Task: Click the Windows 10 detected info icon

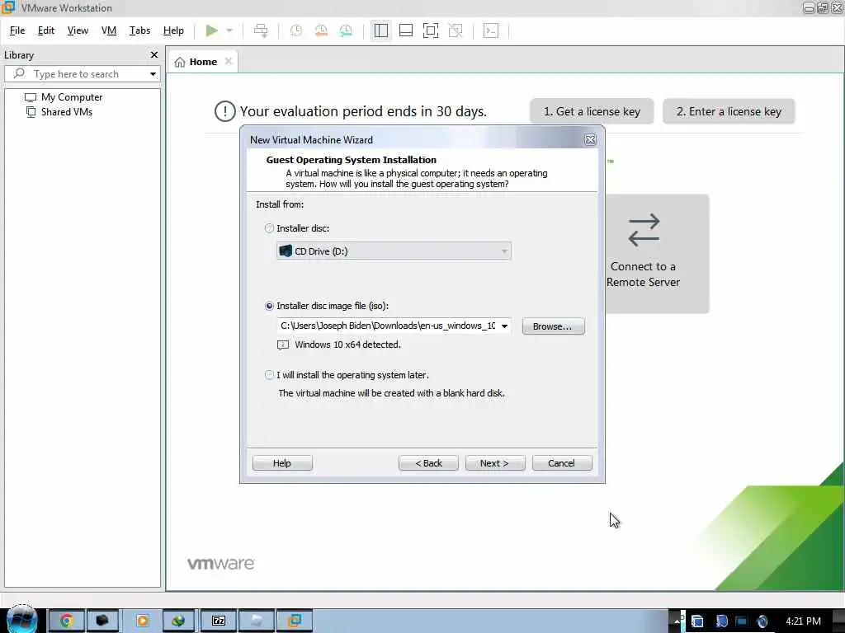Action: (283, 345)
